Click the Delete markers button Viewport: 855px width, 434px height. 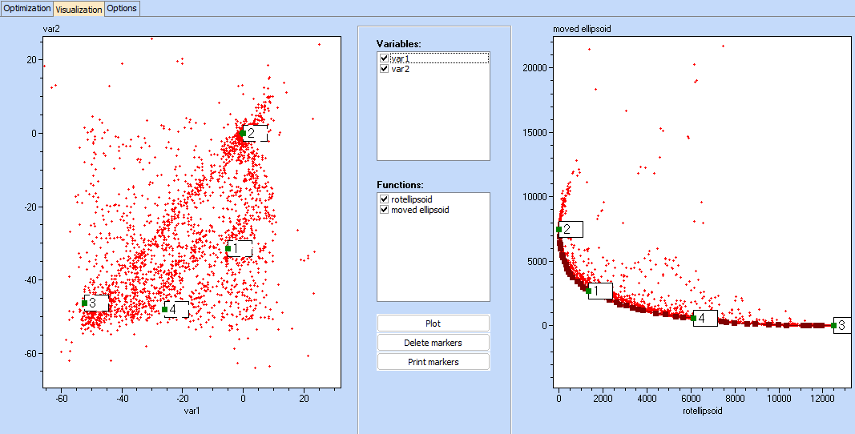(433, 343)
